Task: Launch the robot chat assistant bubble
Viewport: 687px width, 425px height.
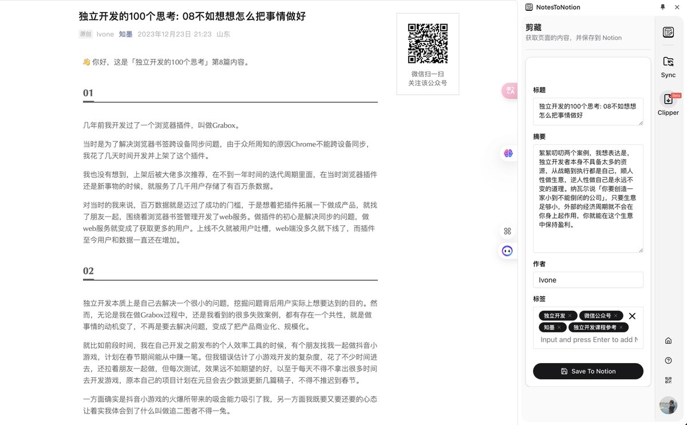Action: 507,251
